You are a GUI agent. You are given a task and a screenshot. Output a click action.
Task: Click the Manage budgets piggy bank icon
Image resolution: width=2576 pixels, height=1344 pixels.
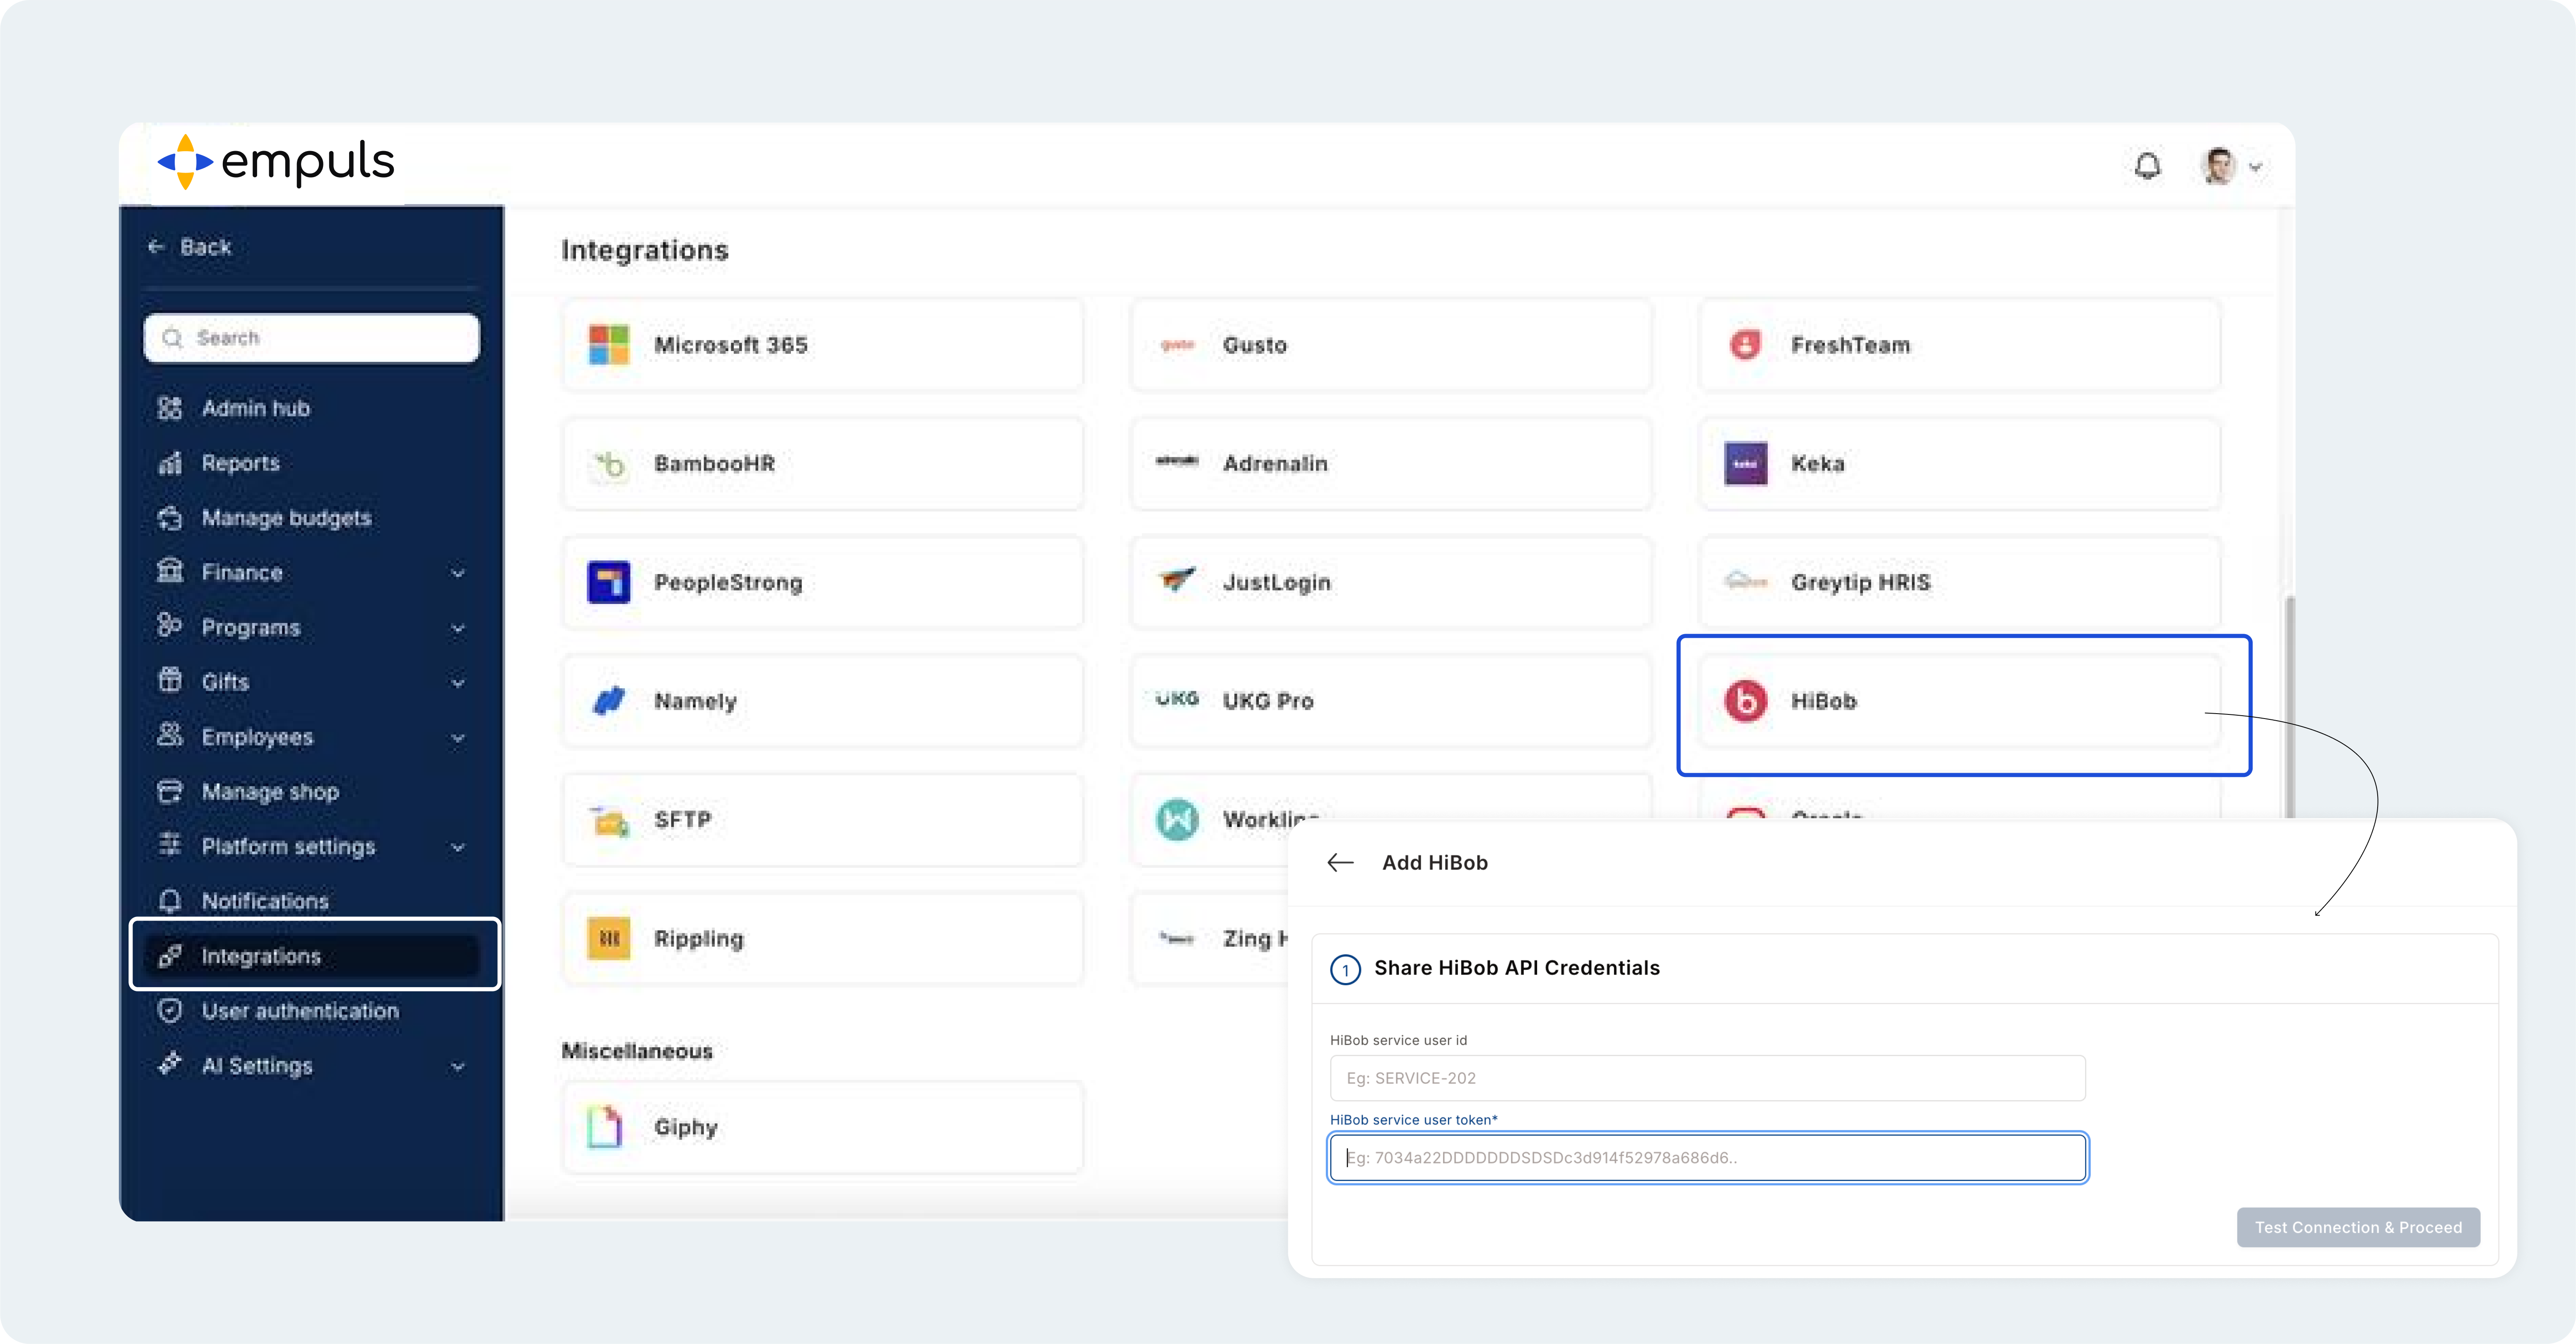(170, 518)
